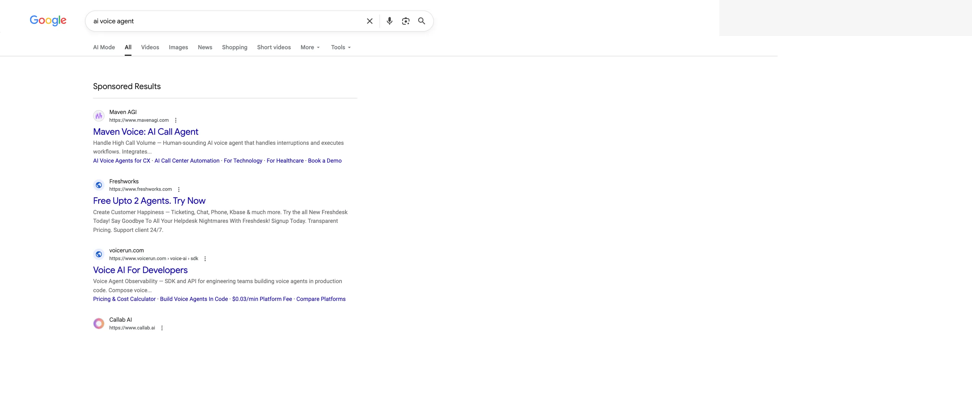
Task: Go to the News tab
Action: pyautogui.click(x=205, y=47)
